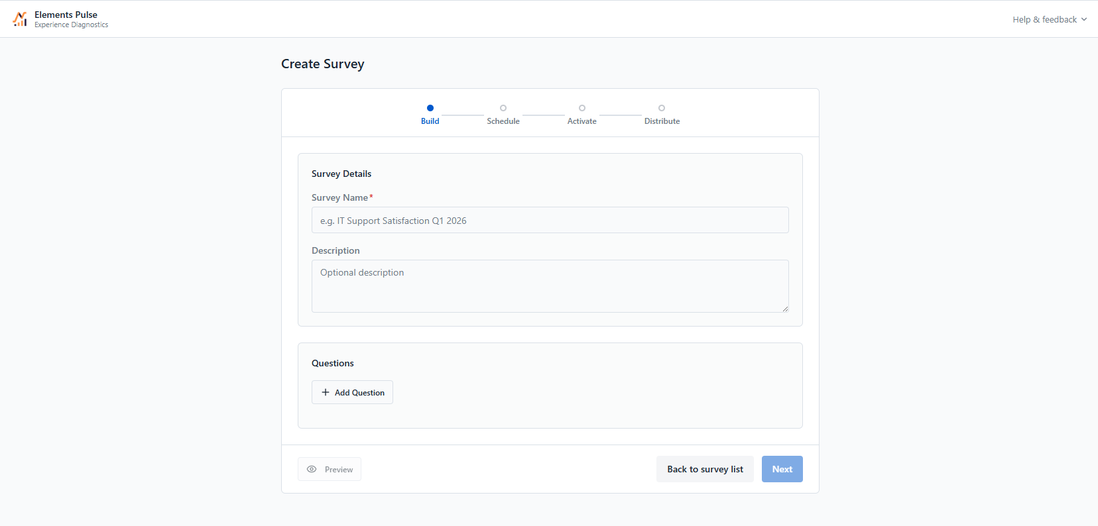Go to the Schedule step label
Viewport: 1098px width, 526px height.
click(x=503, y=121)
